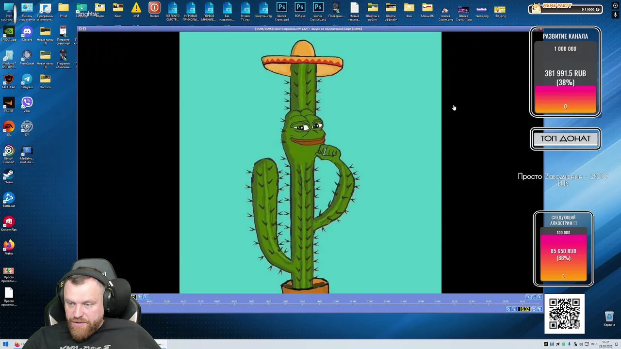Launch Steam from the desktop

9,176
